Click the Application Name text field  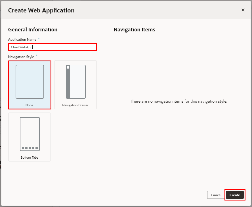coord(52,47)
